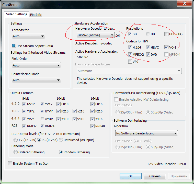
Task: Open the Field Order dropdown
Action: [x=36, y=65]
